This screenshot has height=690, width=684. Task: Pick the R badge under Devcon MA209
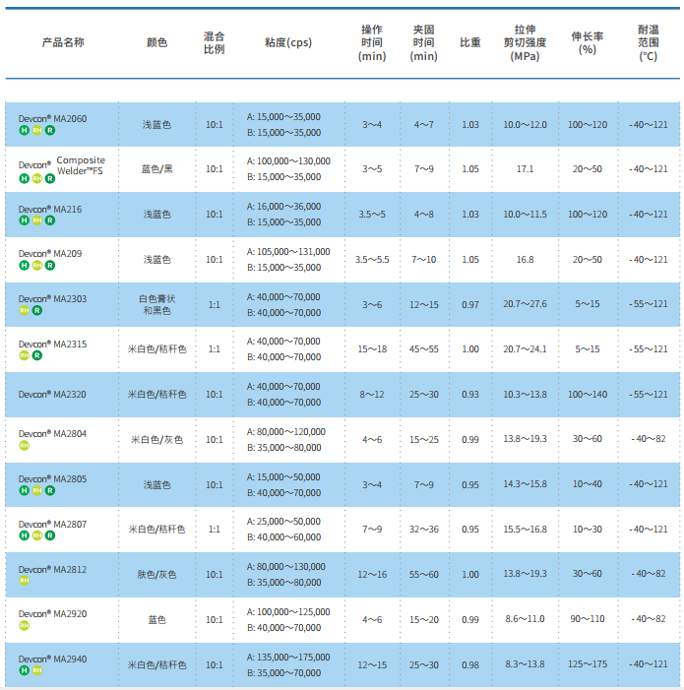(50, 266)
